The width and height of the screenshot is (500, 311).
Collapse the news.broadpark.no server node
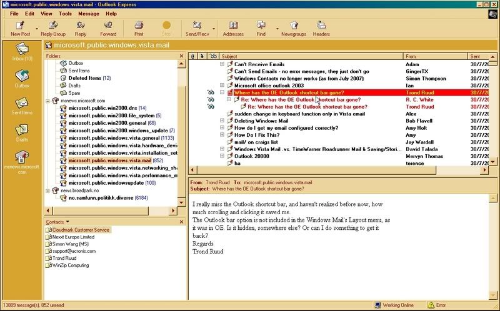pos(48,190)
